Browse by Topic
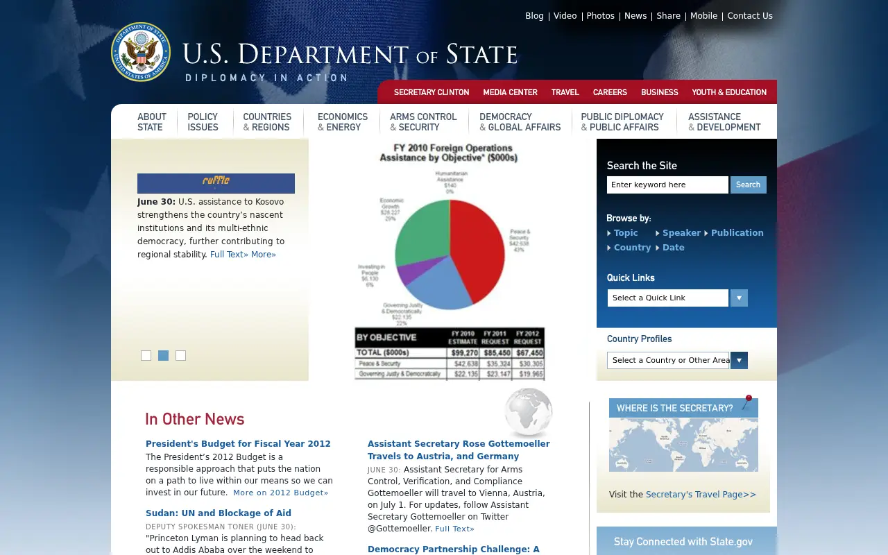This screenshot has height=555, width=888. 626,233
